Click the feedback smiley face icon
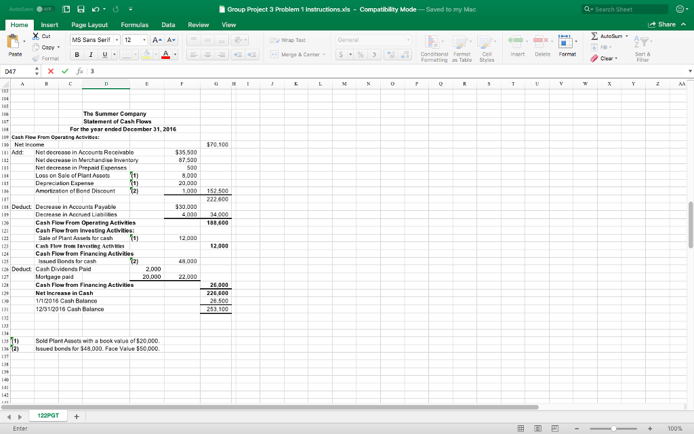The image size is (694, 434). [x=679, y=9]
